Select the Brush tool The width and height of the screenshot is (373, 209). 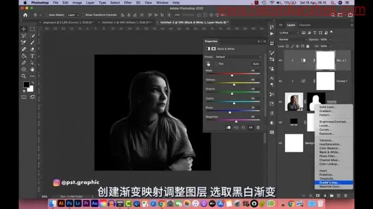pyautogui.click(x=32, y=42)
